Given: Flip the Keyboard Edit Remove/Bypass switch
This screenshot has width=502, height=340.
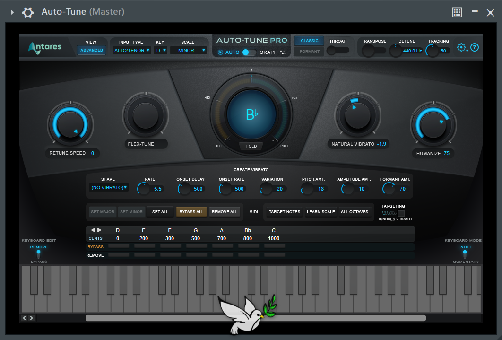Looking at the screenshot, I should [39, 254].
